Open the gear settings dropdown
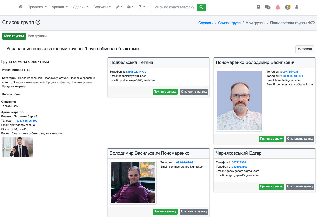 tap(130, 7)
